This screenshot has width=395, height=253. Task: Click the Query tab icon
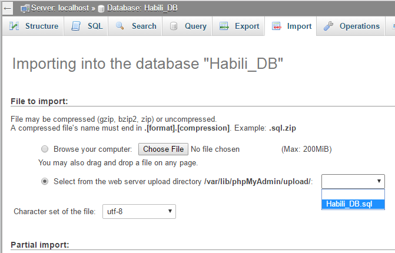174,26
